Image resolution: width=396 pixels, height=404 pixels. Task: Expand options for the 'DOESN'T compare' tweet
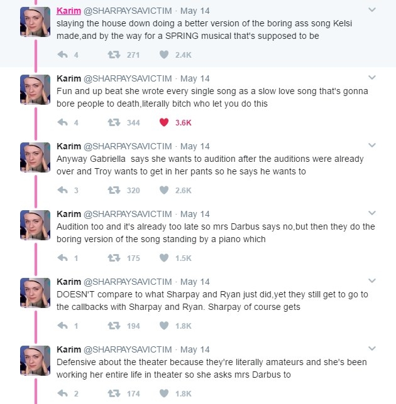tap(372, 281)
